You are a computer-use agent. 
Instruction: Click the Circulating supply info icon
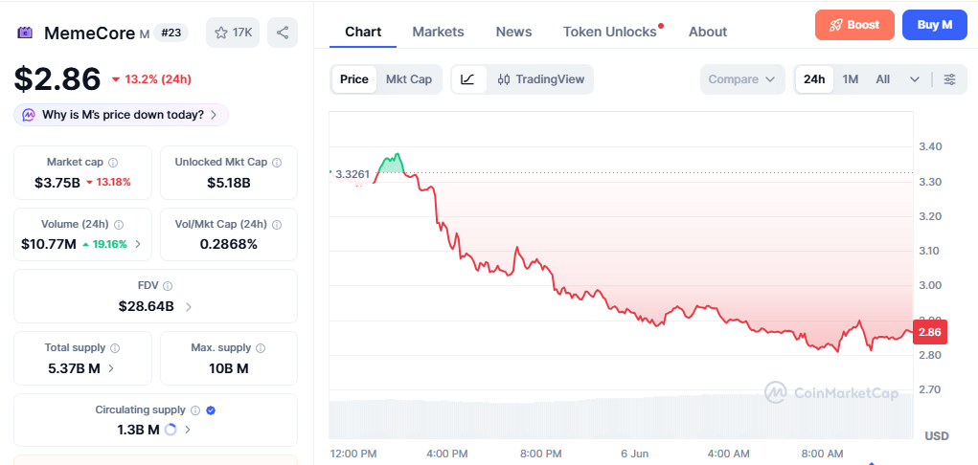coord(195,410)
